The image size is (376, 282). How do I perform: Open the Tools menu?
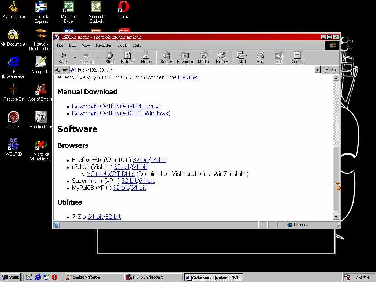(x=122, y=45)
